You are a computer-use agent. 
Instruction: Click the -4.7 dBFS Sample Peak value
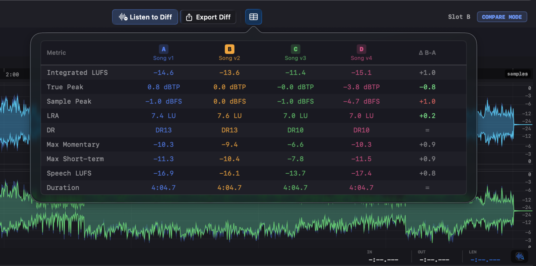point(361,101)
